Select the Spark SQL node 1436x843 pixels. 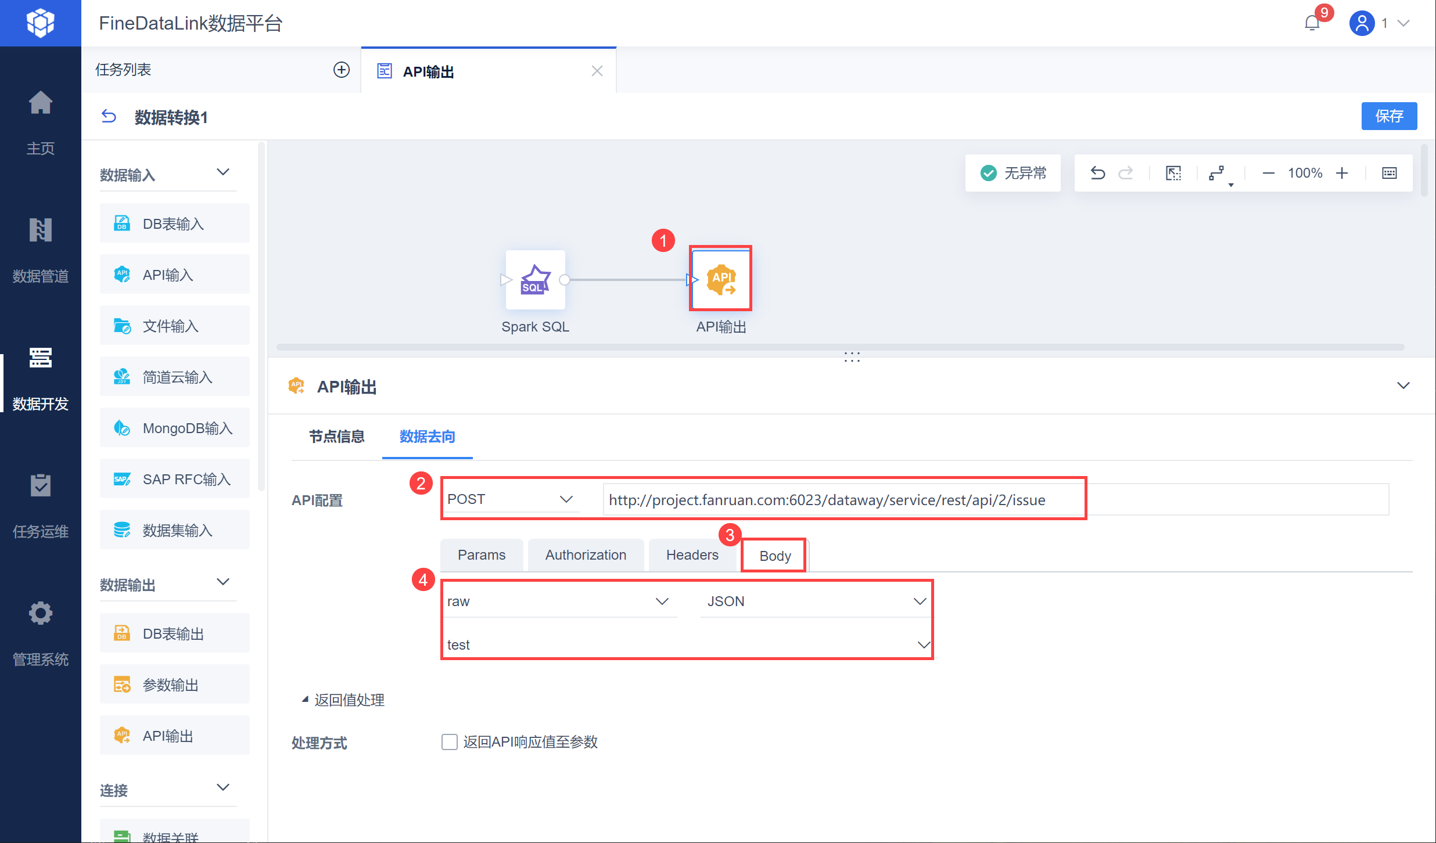pos(535,280)
